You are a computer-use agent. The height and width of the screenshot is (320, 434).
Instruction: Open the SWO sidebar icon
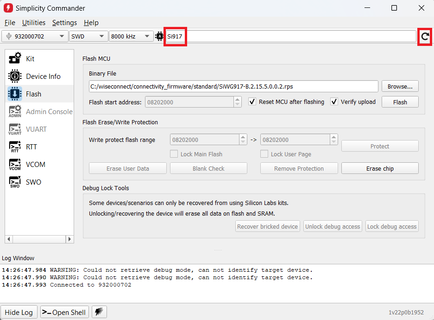[15, 182]
